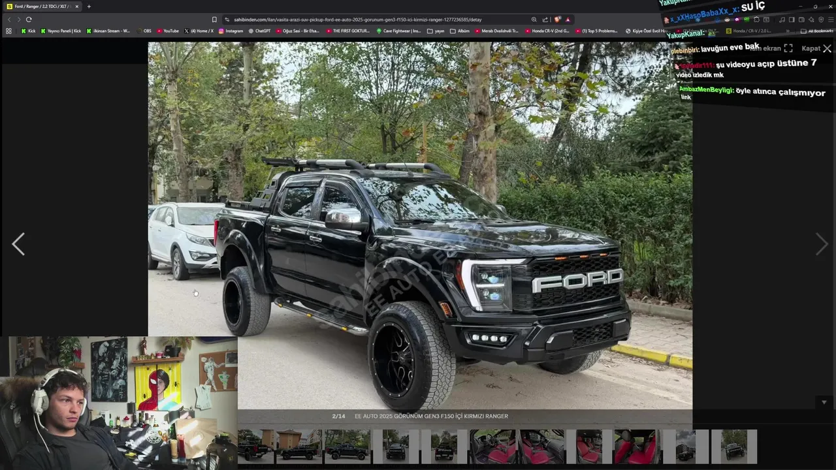The height and width of the screenshot is (470, 836).
Task: Click Tam ekran fullscreen button
Action: [x=771, y=48]
